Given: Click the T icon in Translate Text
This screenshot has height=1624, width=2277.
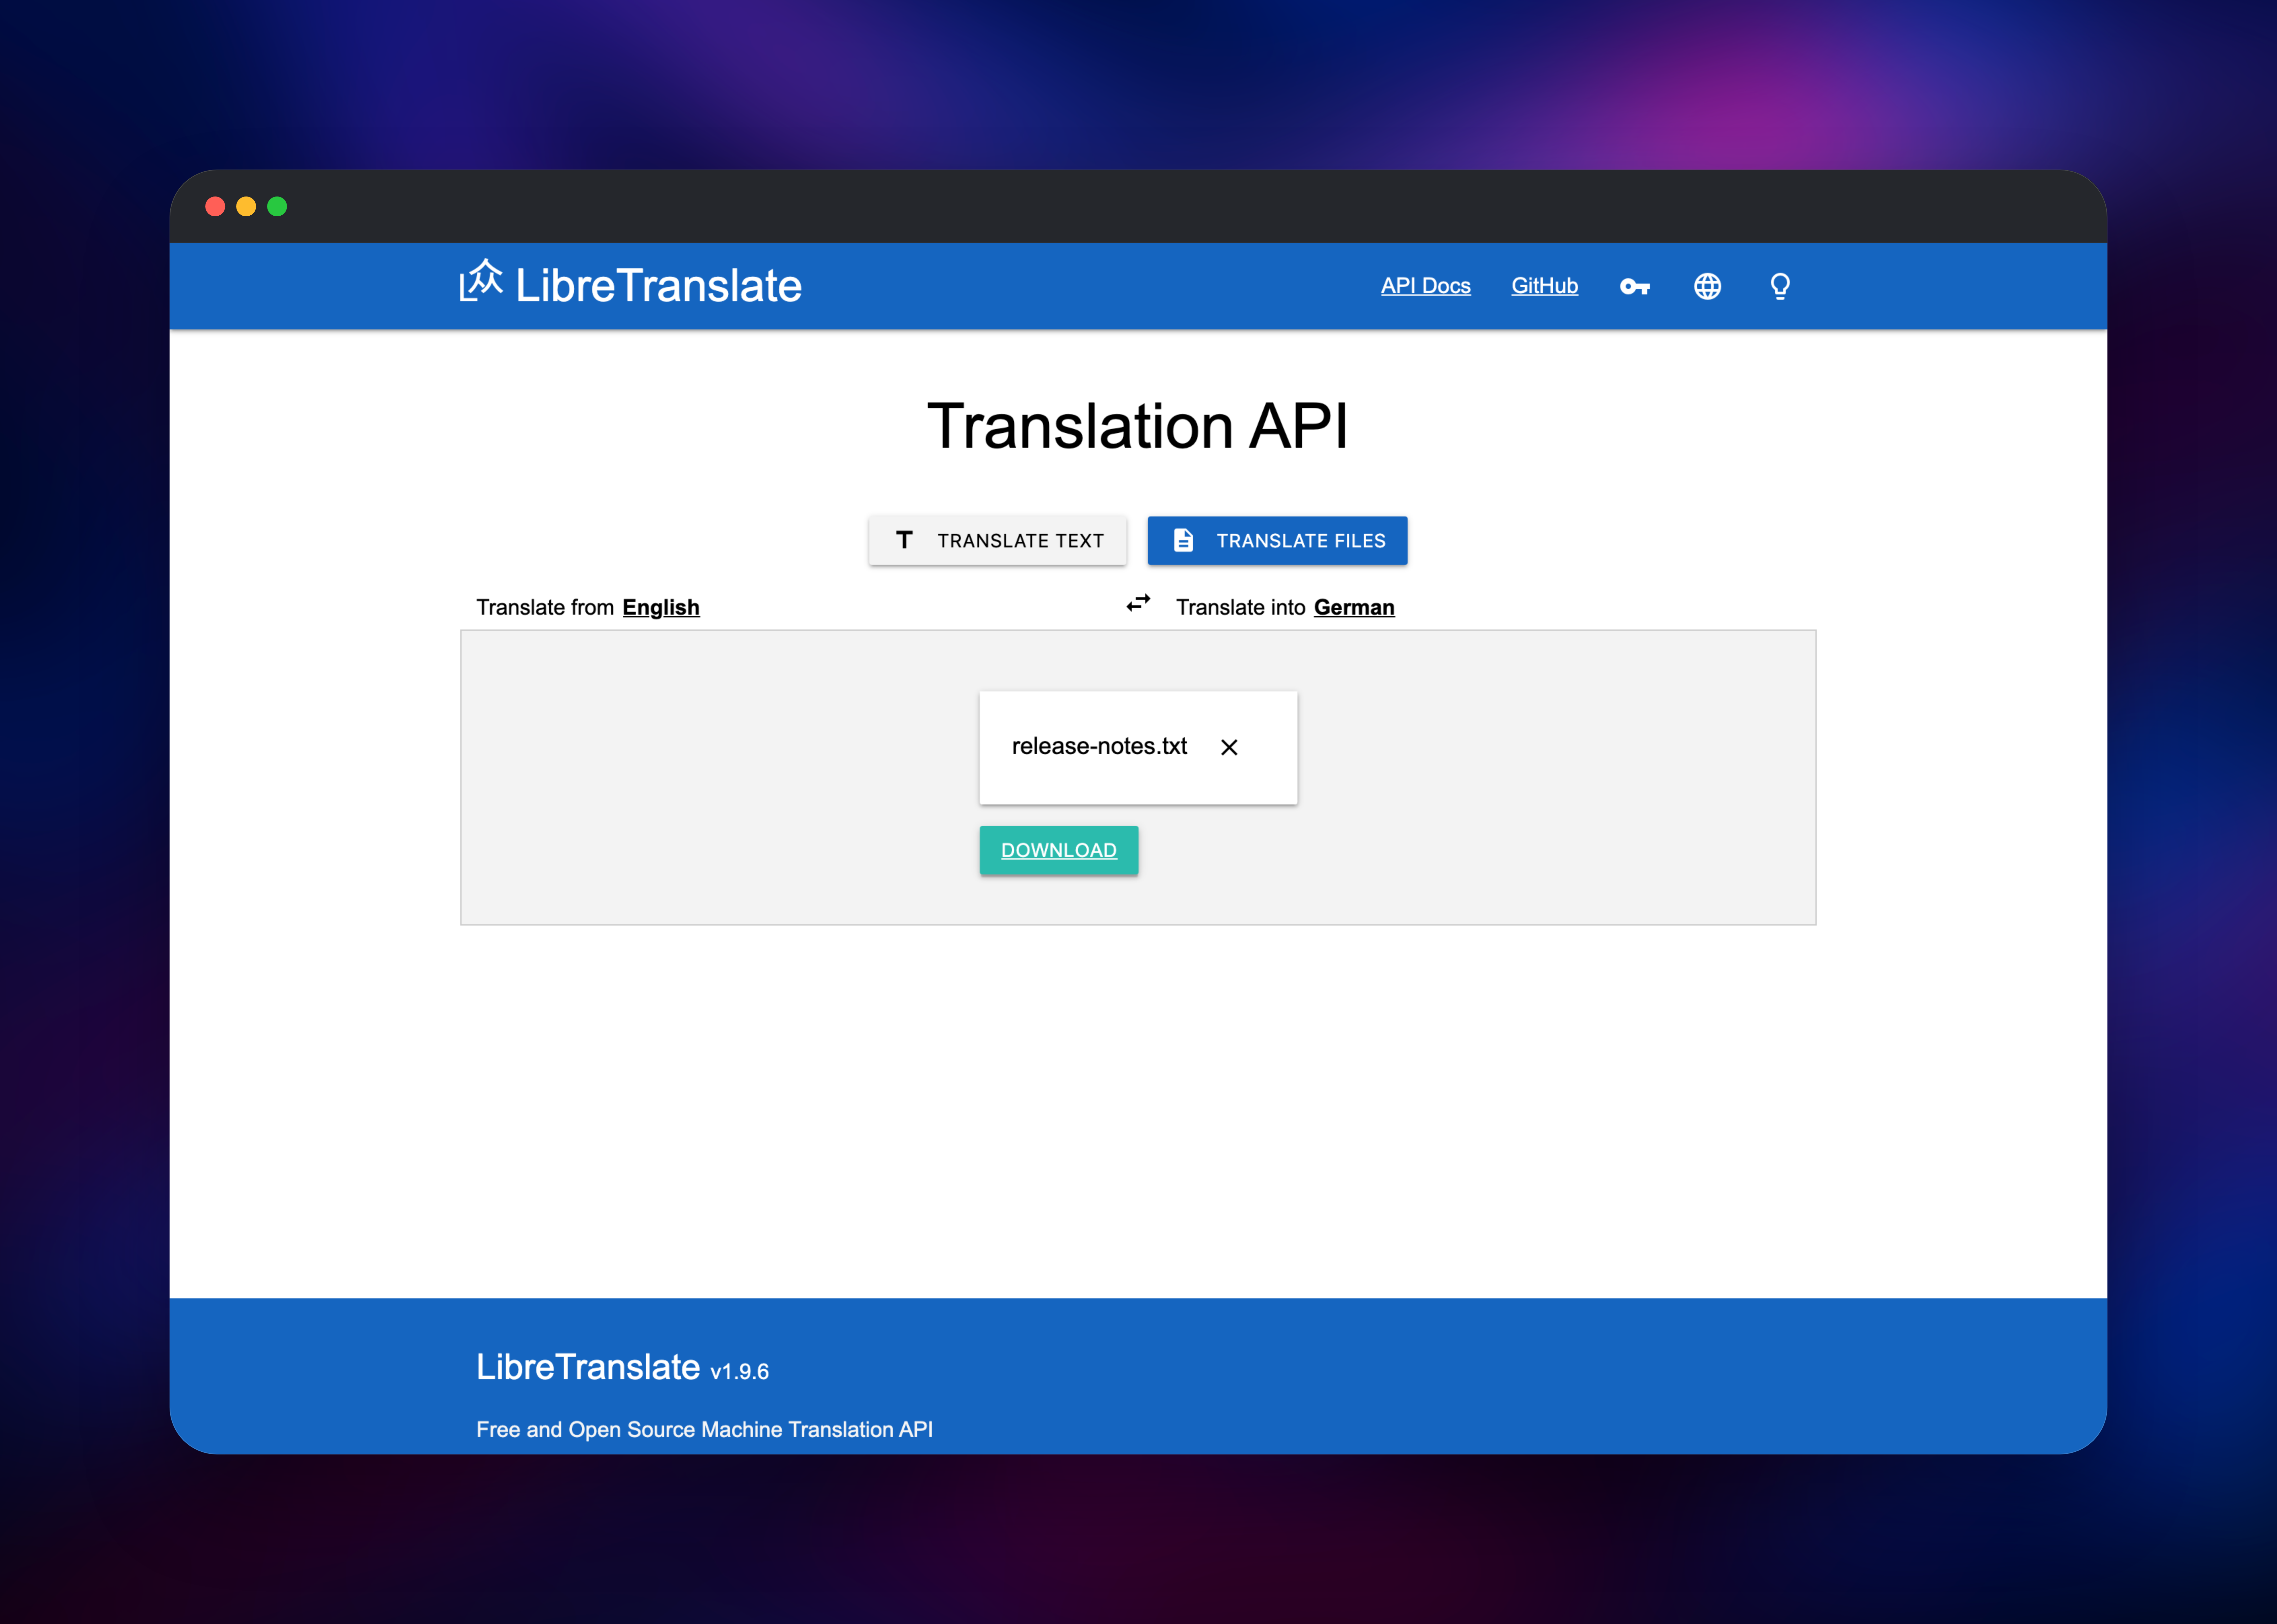Looking at the screenshot, I should coord(904,540).
